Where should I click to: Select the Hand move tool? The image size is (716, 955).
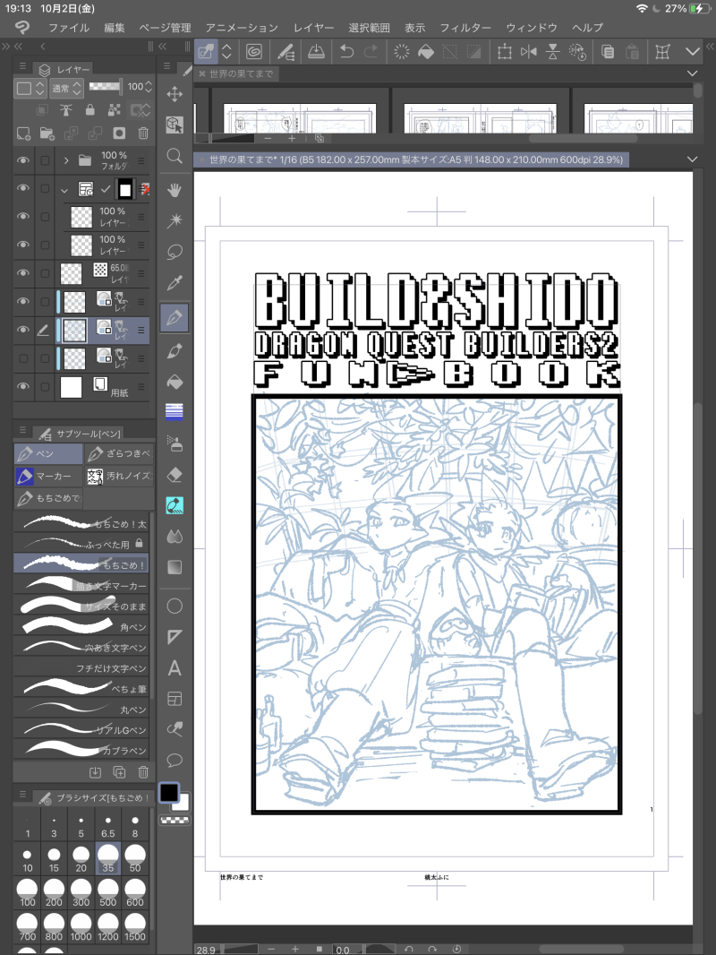(175, 189)
